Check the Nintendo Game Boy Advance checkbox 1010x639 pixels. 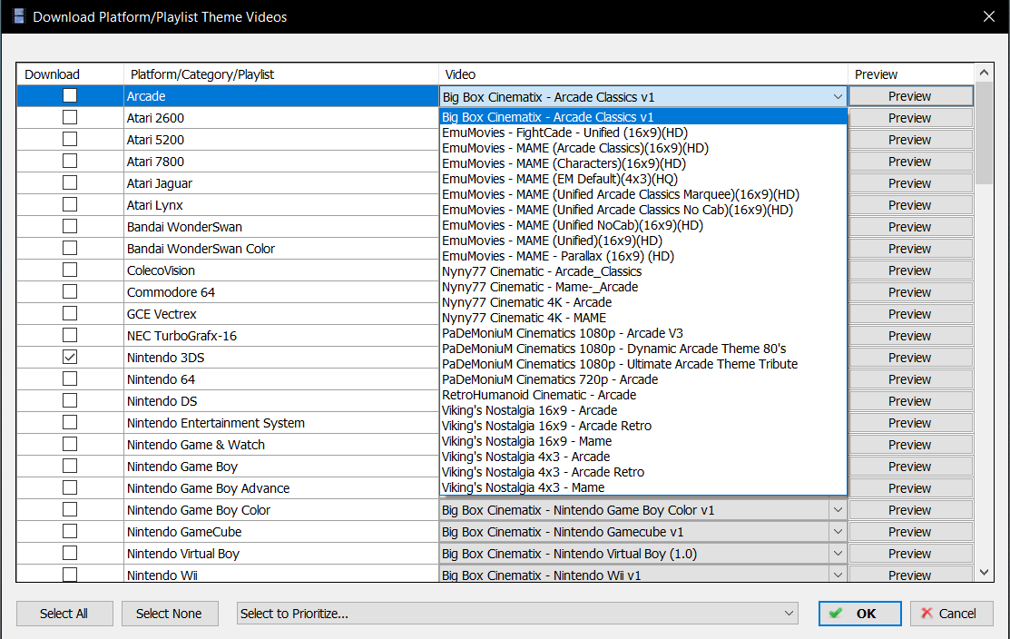[70, 487]
